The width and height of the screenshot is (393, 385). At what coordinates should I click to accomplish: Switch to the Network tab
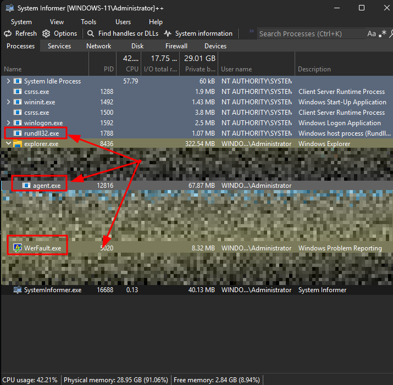[x=99, y=46]
